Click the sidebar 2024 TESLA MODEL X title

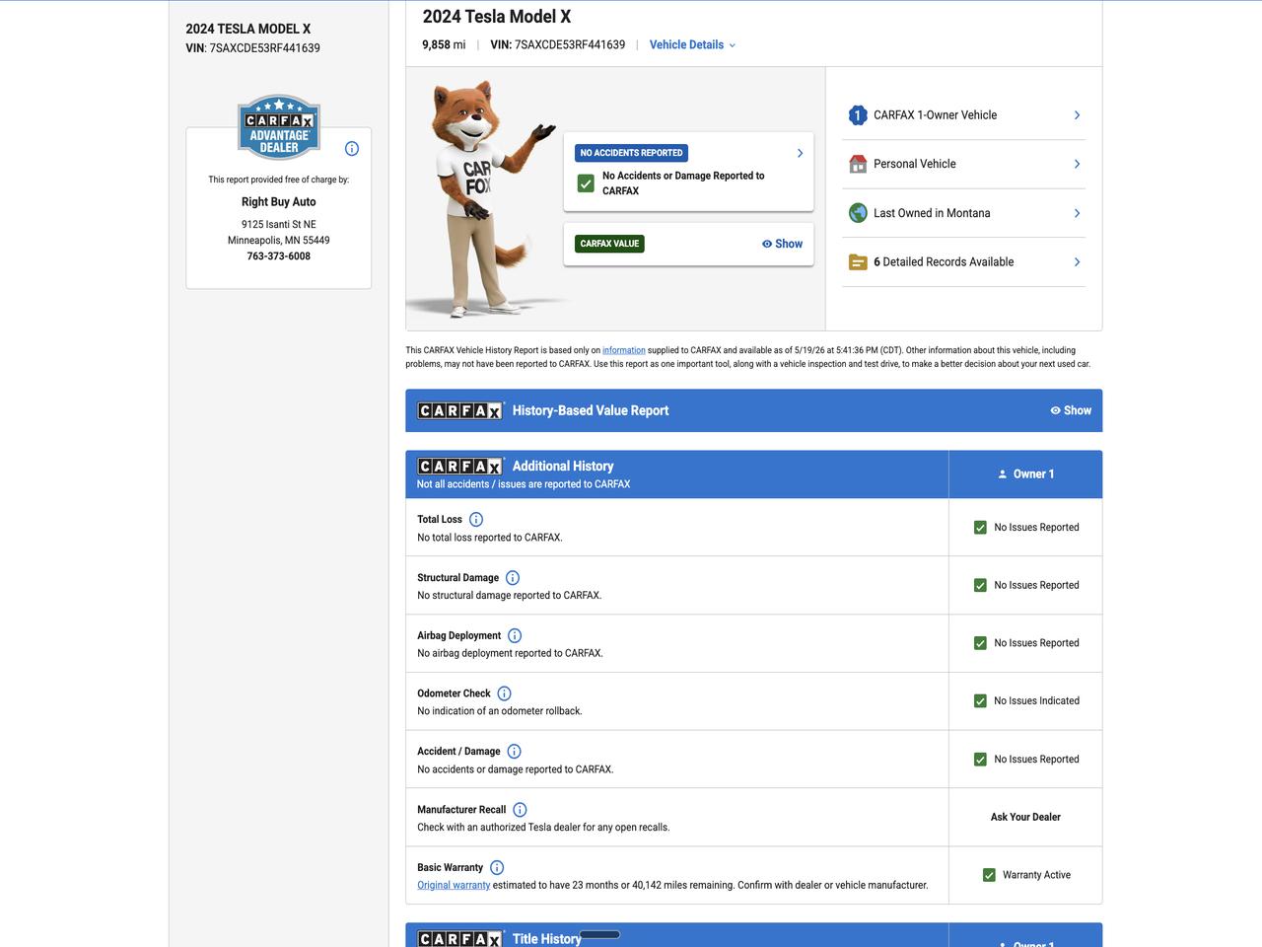click(x=248, y=30)
